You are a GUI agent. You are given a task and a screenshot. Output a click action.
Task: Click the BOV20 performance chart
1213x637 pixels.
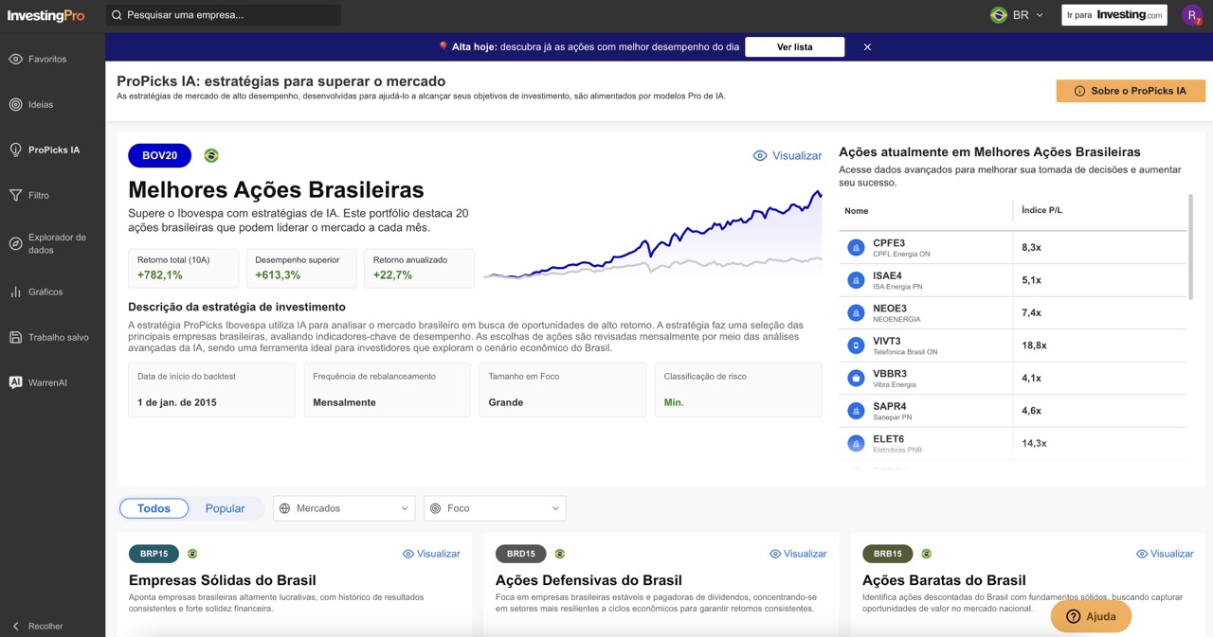click(652, 235)
